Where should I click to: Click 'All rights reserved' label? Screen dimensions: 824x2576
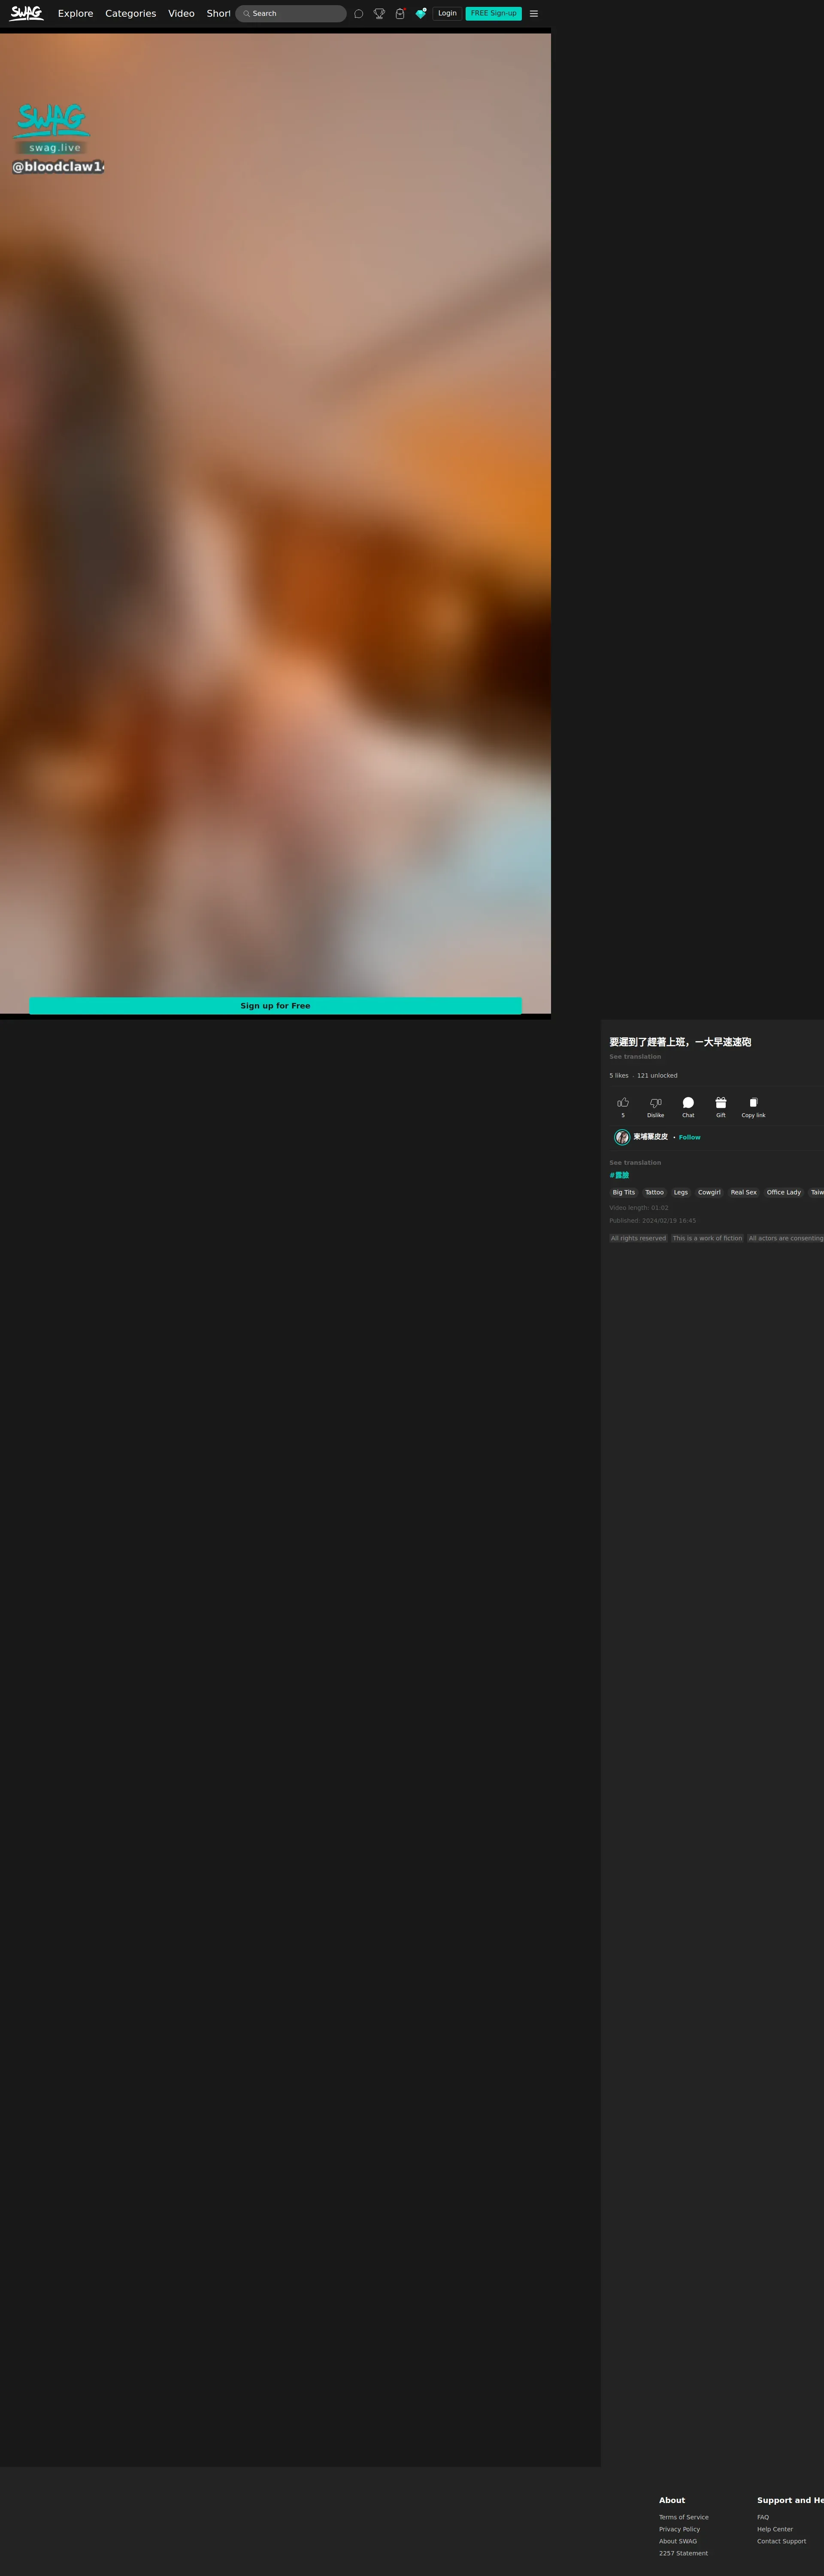[638, 1239]
